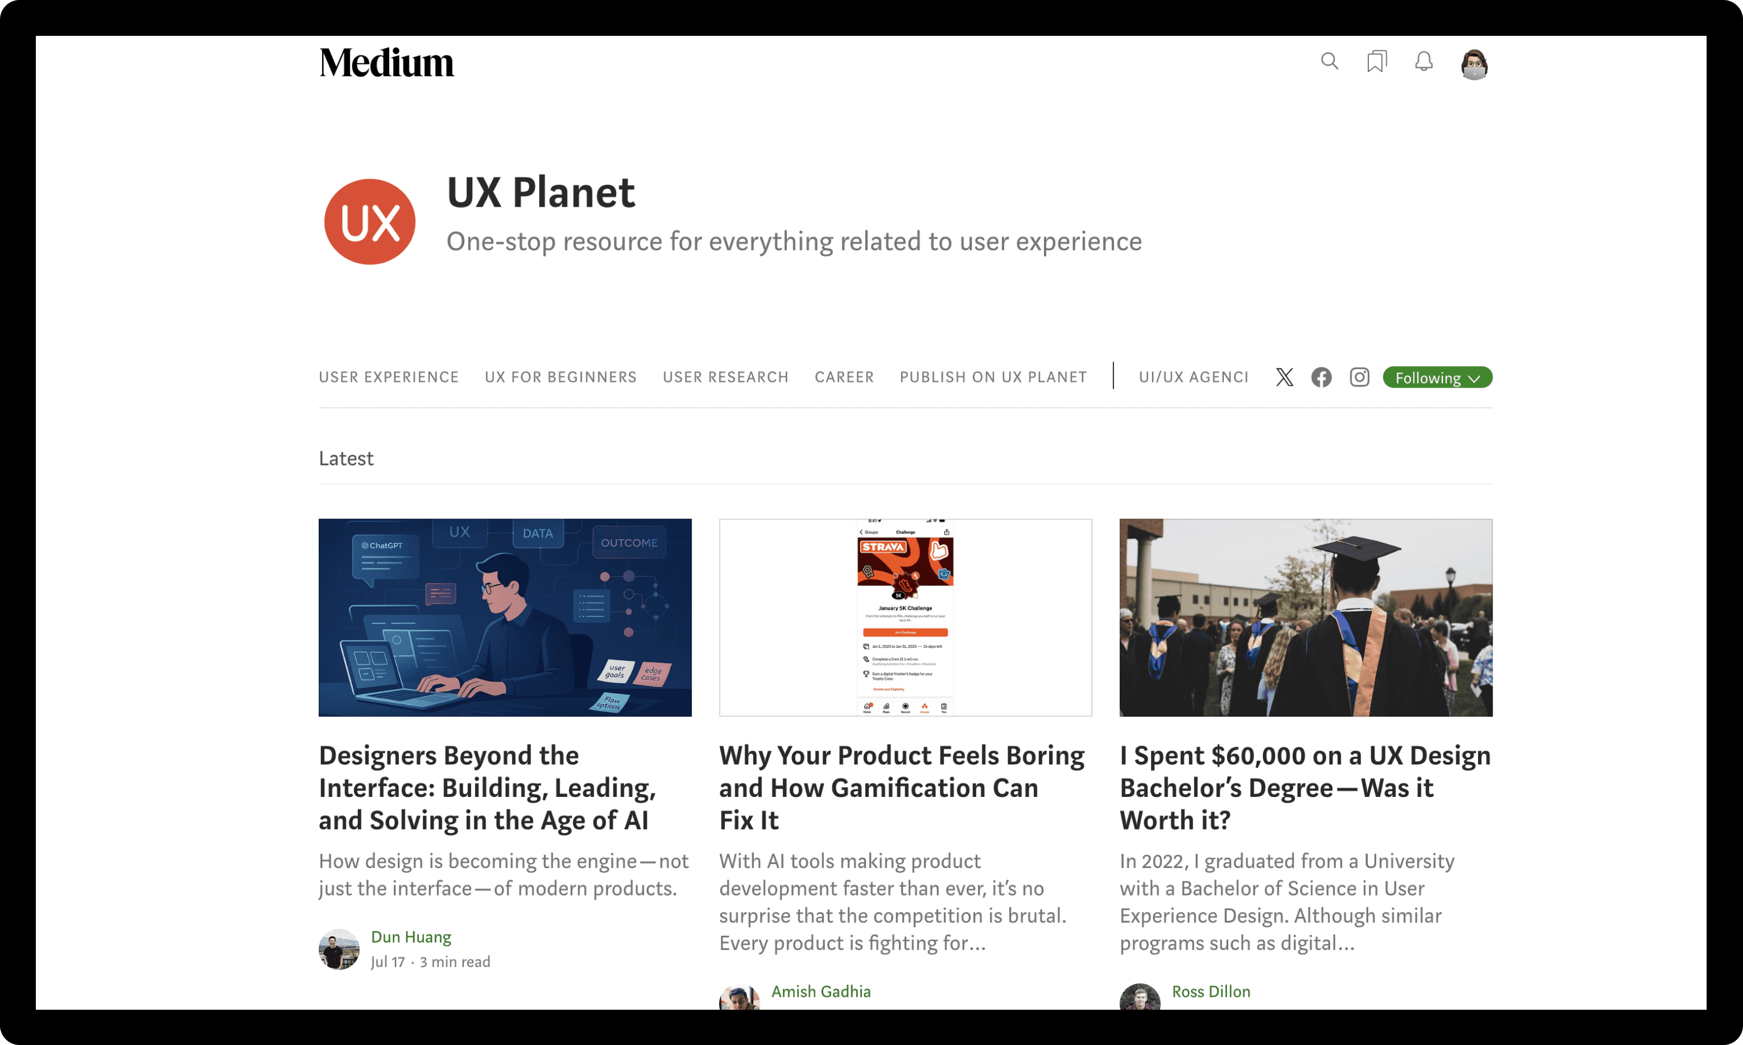The width and height of the screenshot is (1743, 1045).
Task: Open the profile avatar menu
Action: pyautogui.click(x=1474, y=64)
